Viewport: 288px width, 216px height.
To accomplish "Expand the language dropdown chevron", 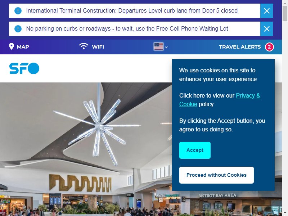I will pyautogui.click(x=166, y=47).
